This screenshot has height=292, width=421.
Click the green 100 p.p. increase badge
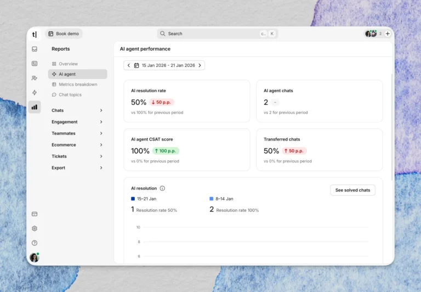coord(166,151)
